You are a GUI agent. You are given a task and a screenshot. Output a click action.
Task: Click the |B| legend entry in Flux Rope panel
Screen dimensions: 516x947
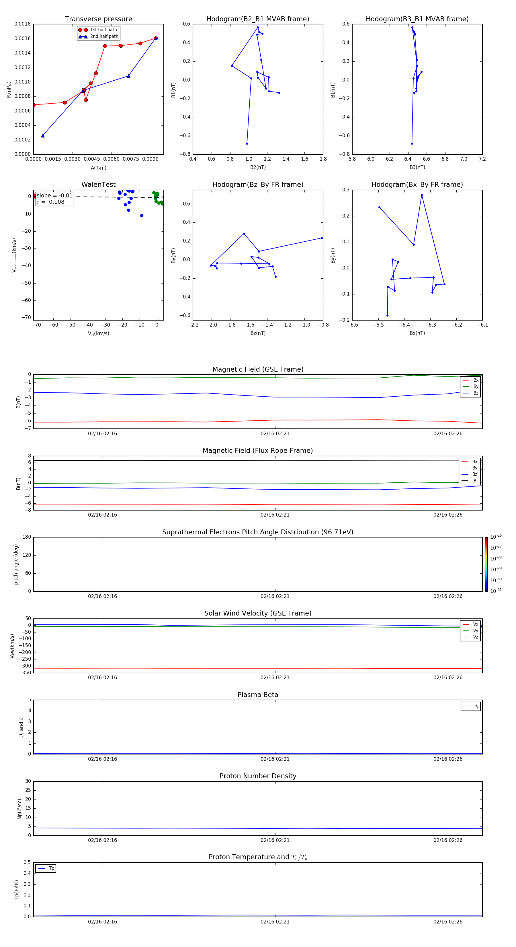point(470,481)
